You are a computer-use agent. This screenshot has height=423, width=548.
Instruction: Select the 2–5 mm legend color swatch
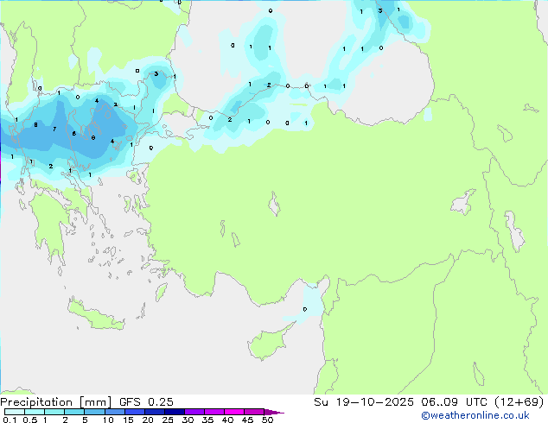click(74, 412)
